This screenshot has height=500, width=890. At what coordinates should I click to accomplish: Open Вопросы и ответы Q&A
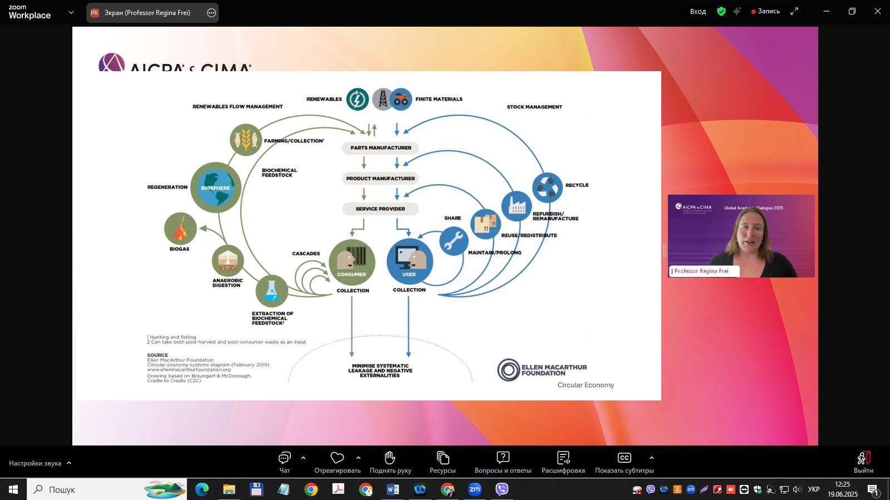pos(503,462)
